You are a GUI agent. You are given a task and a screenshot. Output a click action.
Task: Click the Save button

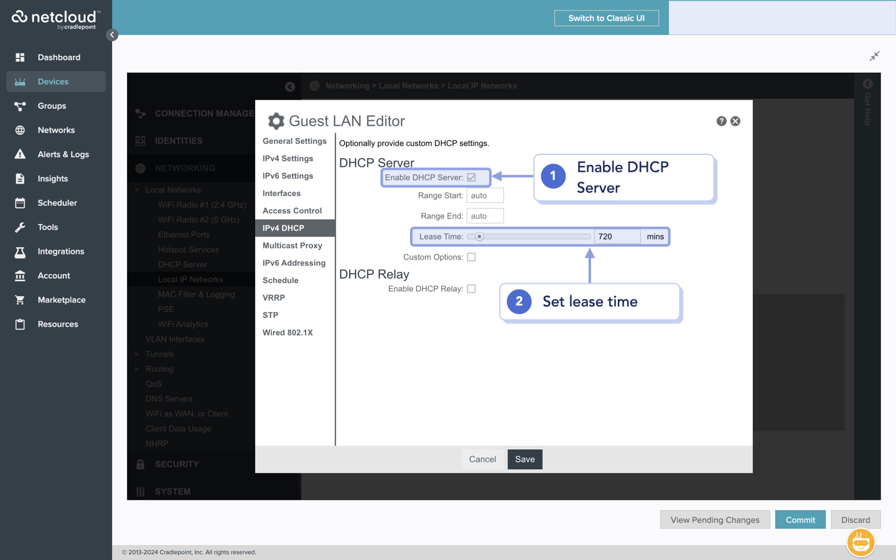[x=525, y=459]
